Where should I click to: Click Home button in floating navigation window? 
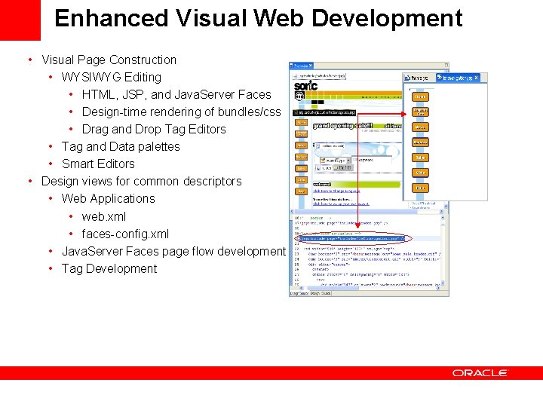(x=420, y=96)
